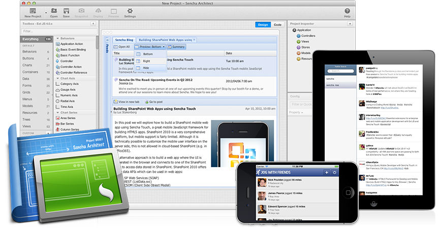Click the Go to post button
442x231 pixels.
tap(153, 102)
